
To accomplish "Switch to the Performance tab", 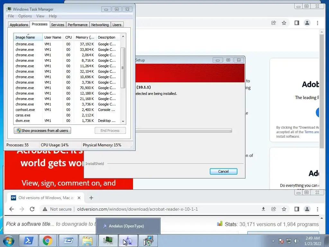I will [78, 25].
